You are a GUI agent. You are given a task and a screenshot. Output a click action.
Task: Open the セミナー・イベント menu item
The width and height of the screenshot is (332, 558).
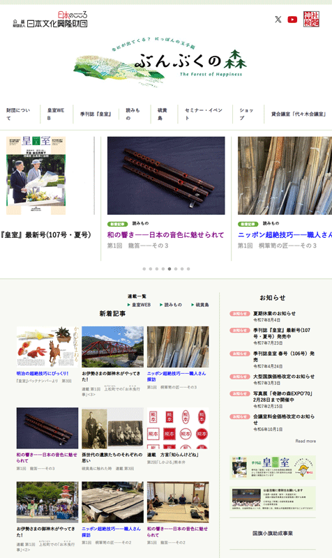click(204, 114)
